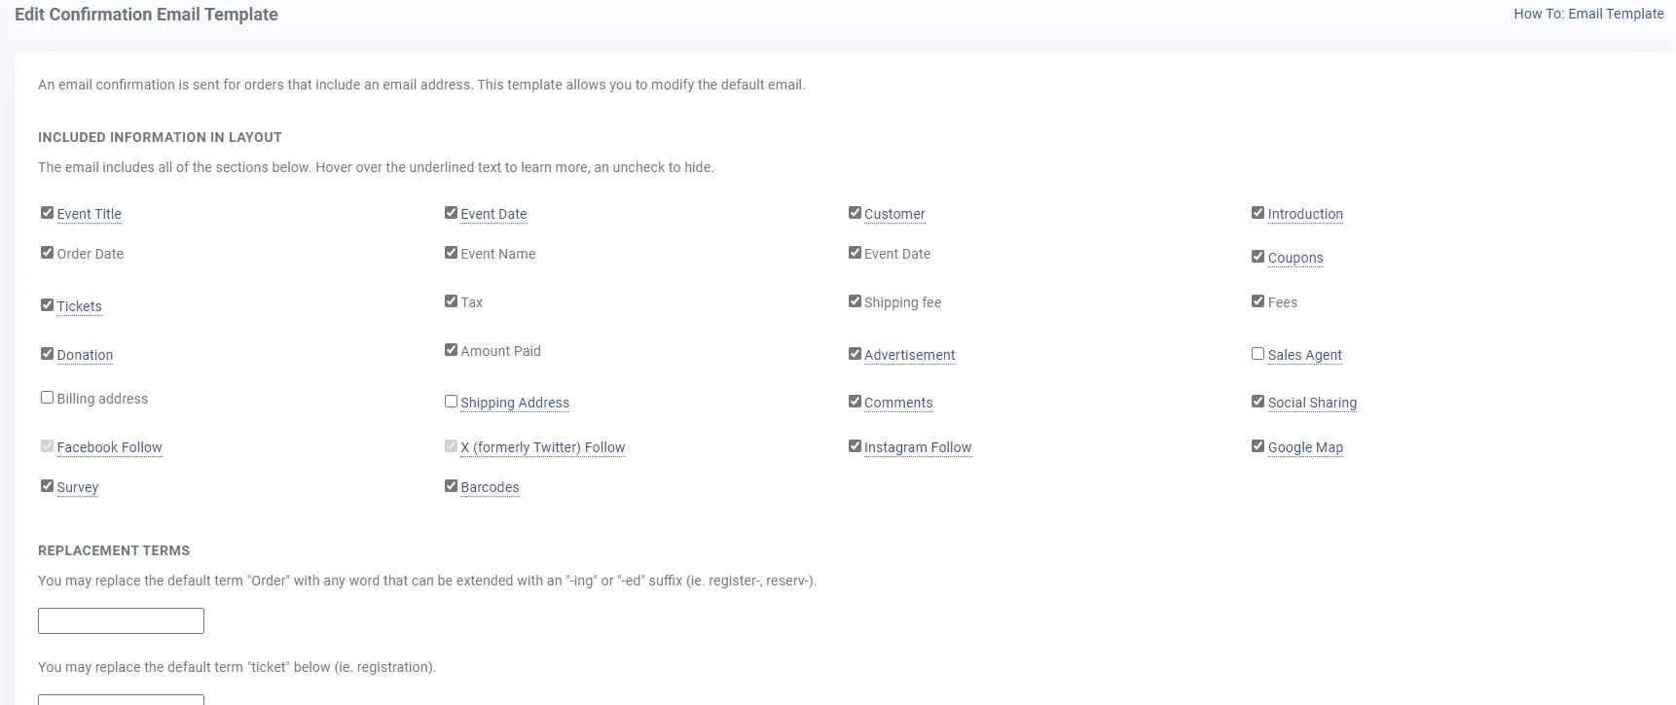Enable the Sales Agent checkbox

point(1257,354)
